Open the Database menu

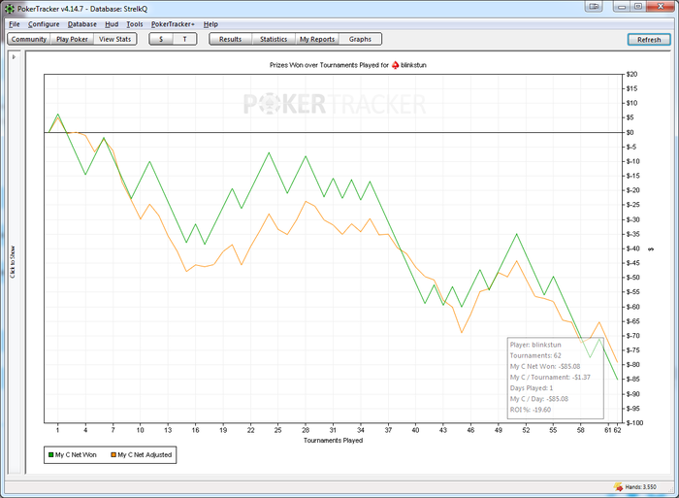[82, 24]
